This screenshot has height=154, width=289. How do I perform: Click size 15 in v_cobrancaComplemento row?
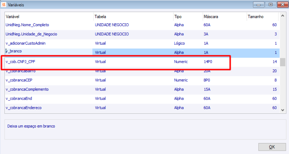point(275,89)
